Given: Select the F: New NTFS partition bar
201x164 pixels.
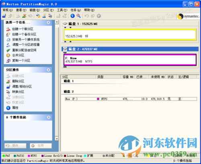Looking at the screenshot, I should pyautogui.click(x=130, y=60).
